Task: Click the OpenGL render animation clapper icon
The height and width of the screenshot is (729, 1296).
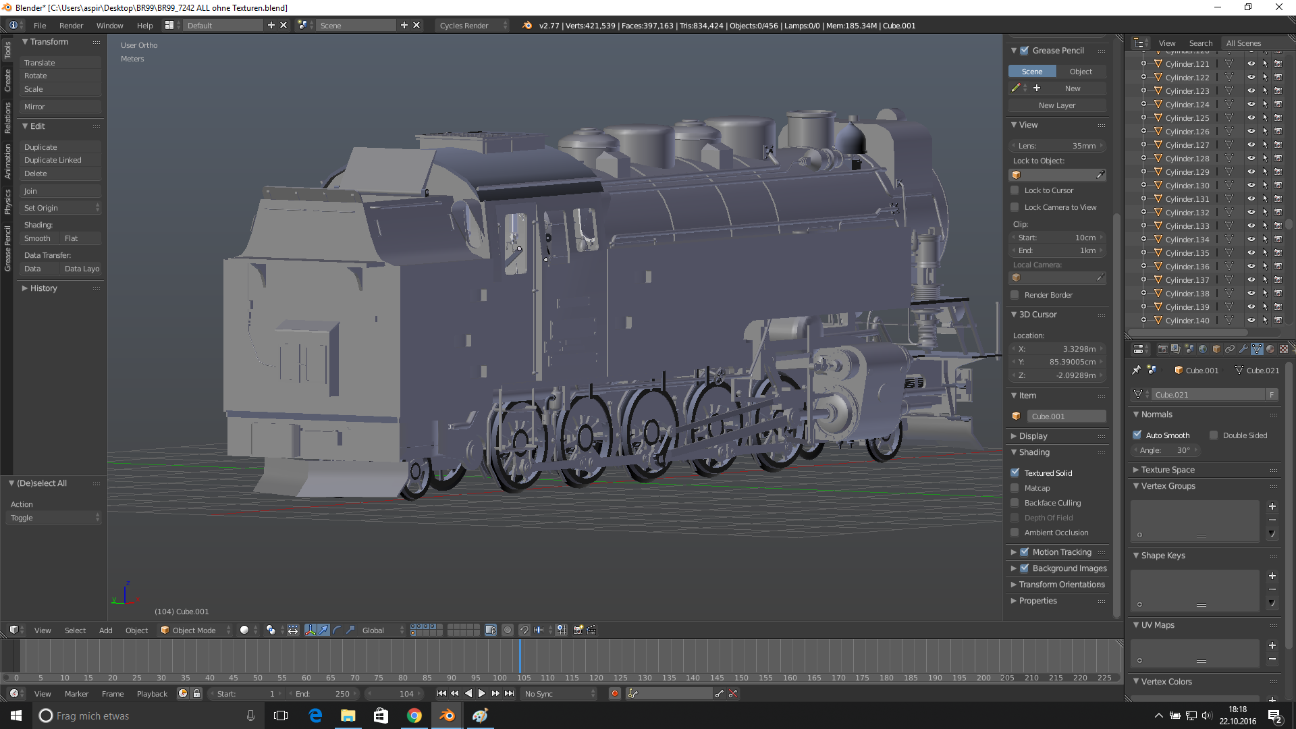Action: pyautogui.click(x=591, y=630)
